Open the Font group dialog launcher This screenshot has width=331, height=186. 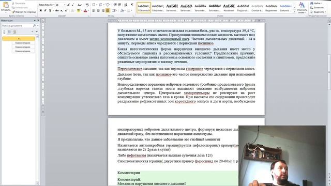88,16
